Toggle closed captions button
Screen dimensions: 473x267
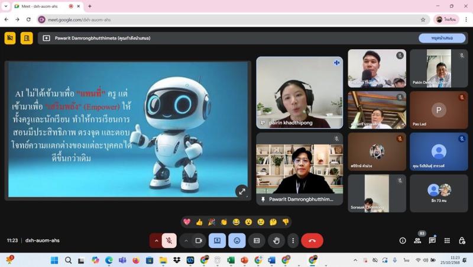[257, 240]
